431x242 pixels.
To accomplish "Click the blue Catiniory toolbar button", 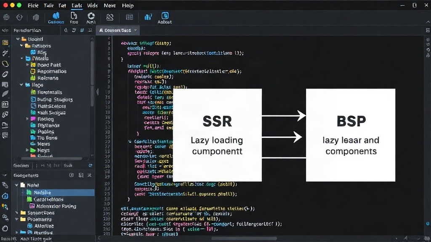I will point(56,18).
